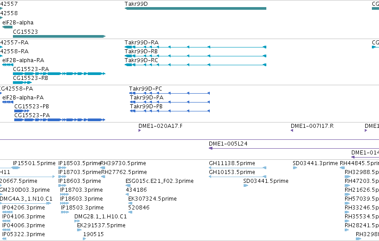Select the SD03441.5prime EST arrow

point(246,186)
